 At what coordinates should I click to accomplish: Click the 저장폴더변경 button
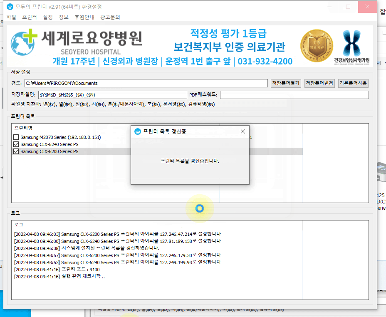[319, 83]
